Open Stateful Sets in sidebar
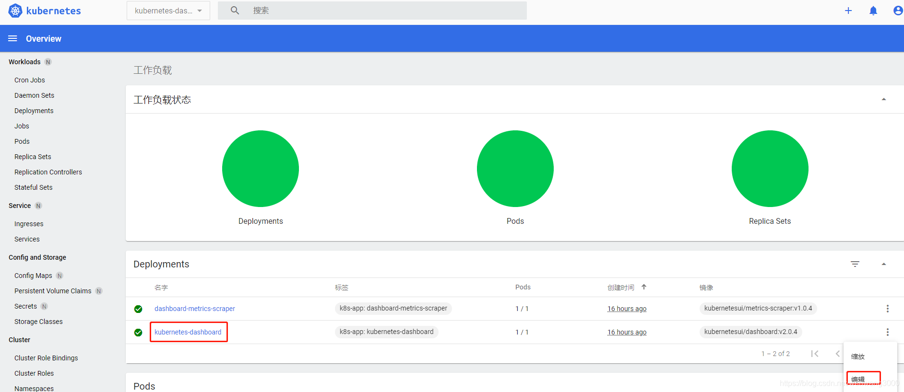The width and height of the screenshot is (904, 392). tap(33, 187)
